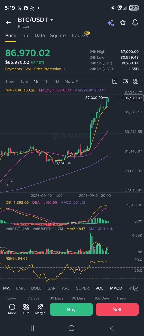The height and width of the screenshot is (336, 144).
Task: Set a price alert with bell icon
Action: (x=135, y=23)
